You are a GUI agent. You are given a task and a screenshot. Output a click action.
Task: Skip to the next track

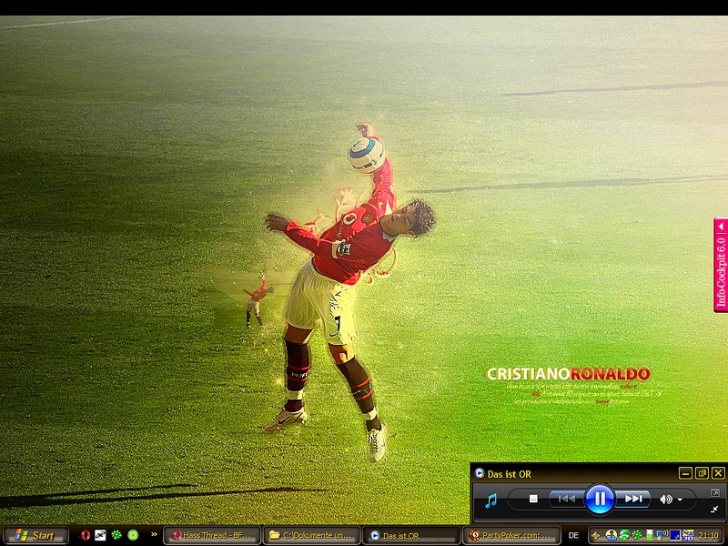pos(633,499)
